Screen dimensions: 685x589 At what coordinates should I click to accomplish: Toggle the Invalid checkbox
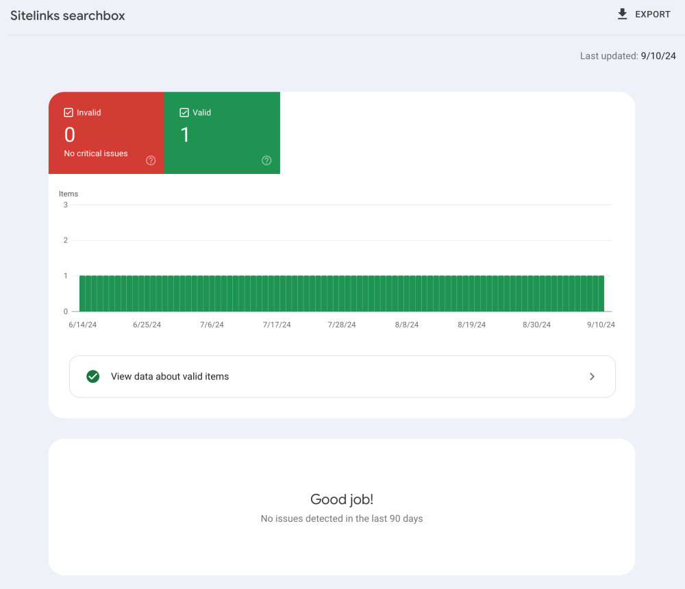pos(68,113)
